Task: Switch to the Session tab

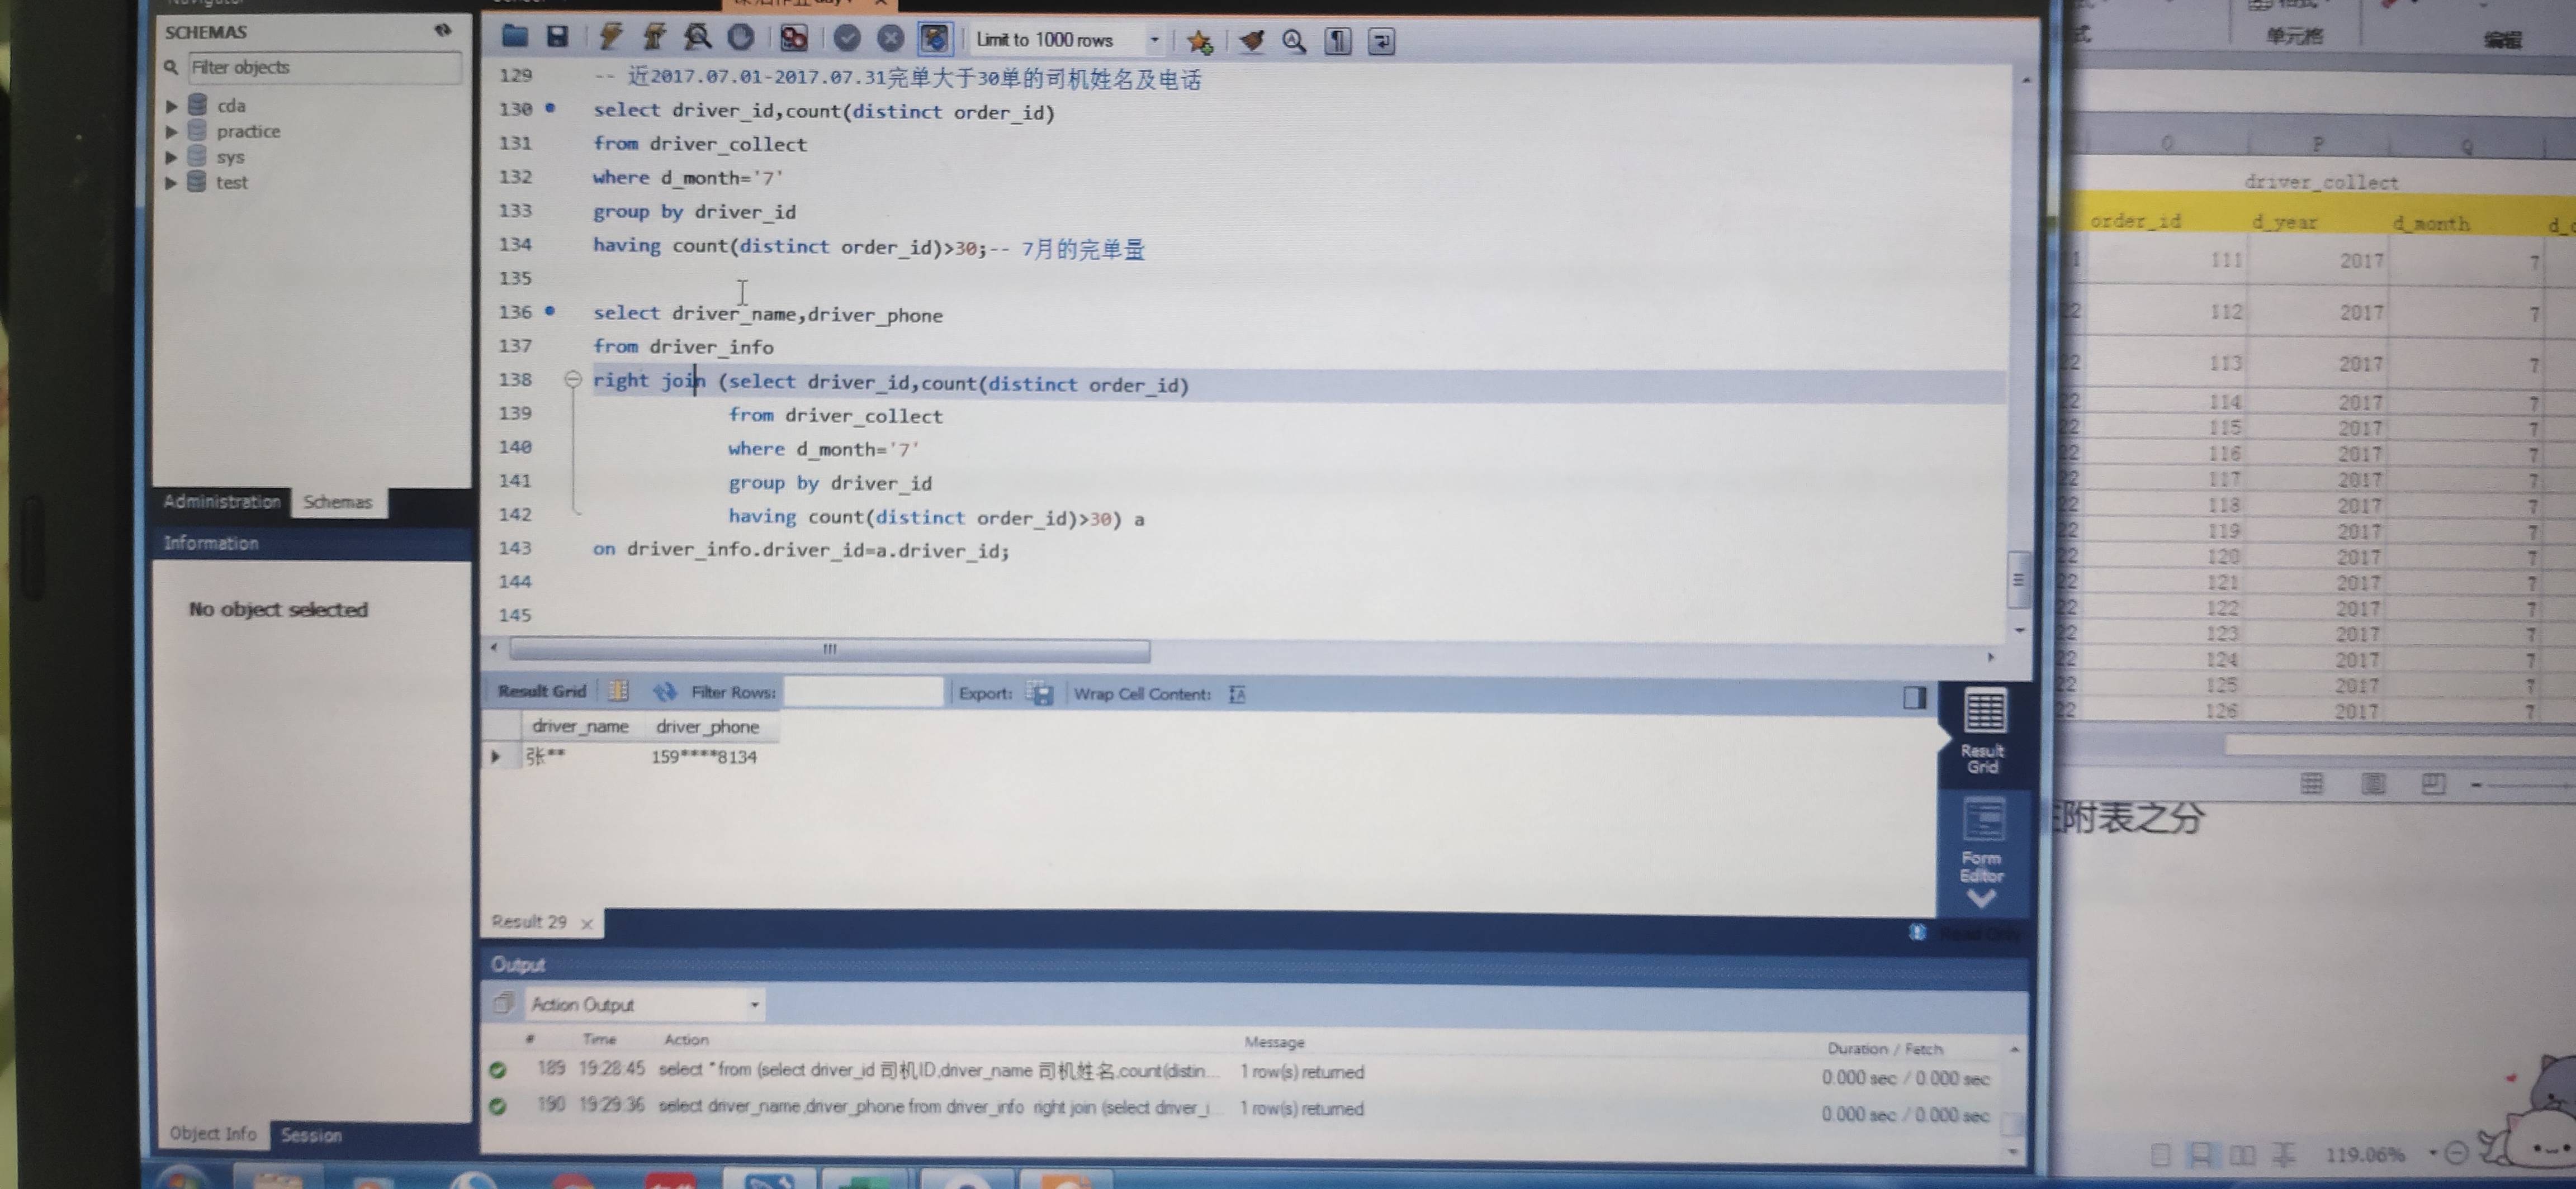Action: pyautogui.click(x=311, y=1135)
